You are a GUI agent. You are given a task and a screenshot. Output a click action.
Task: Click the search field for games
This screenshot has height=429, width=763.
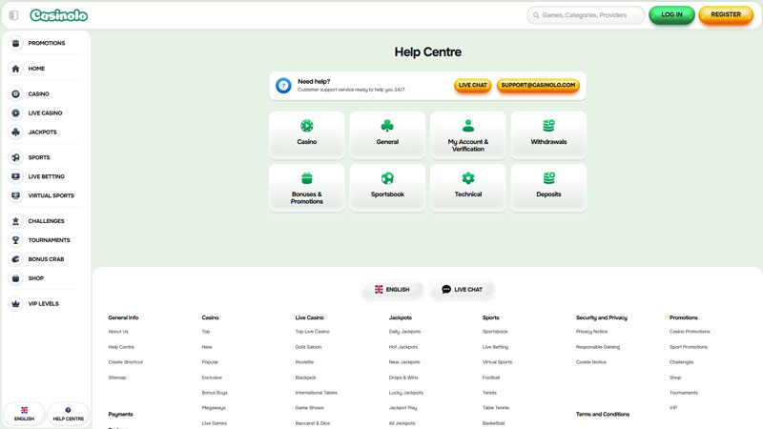tap(586, 15)
